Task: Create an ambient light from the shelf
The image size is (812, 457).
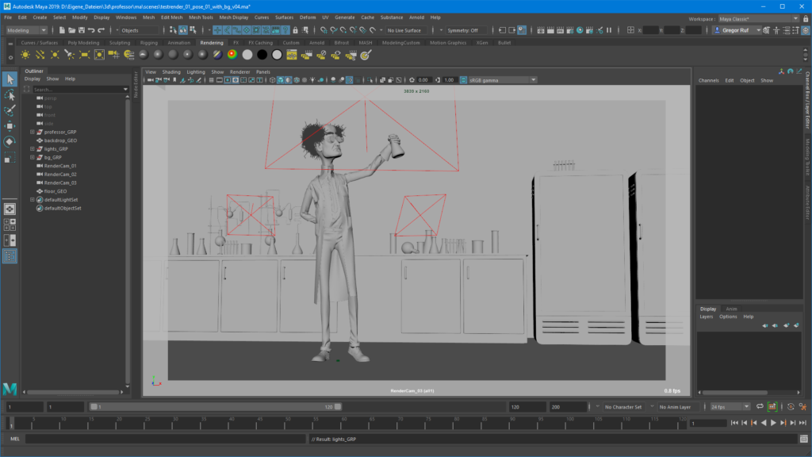Action: click(25, 55)
